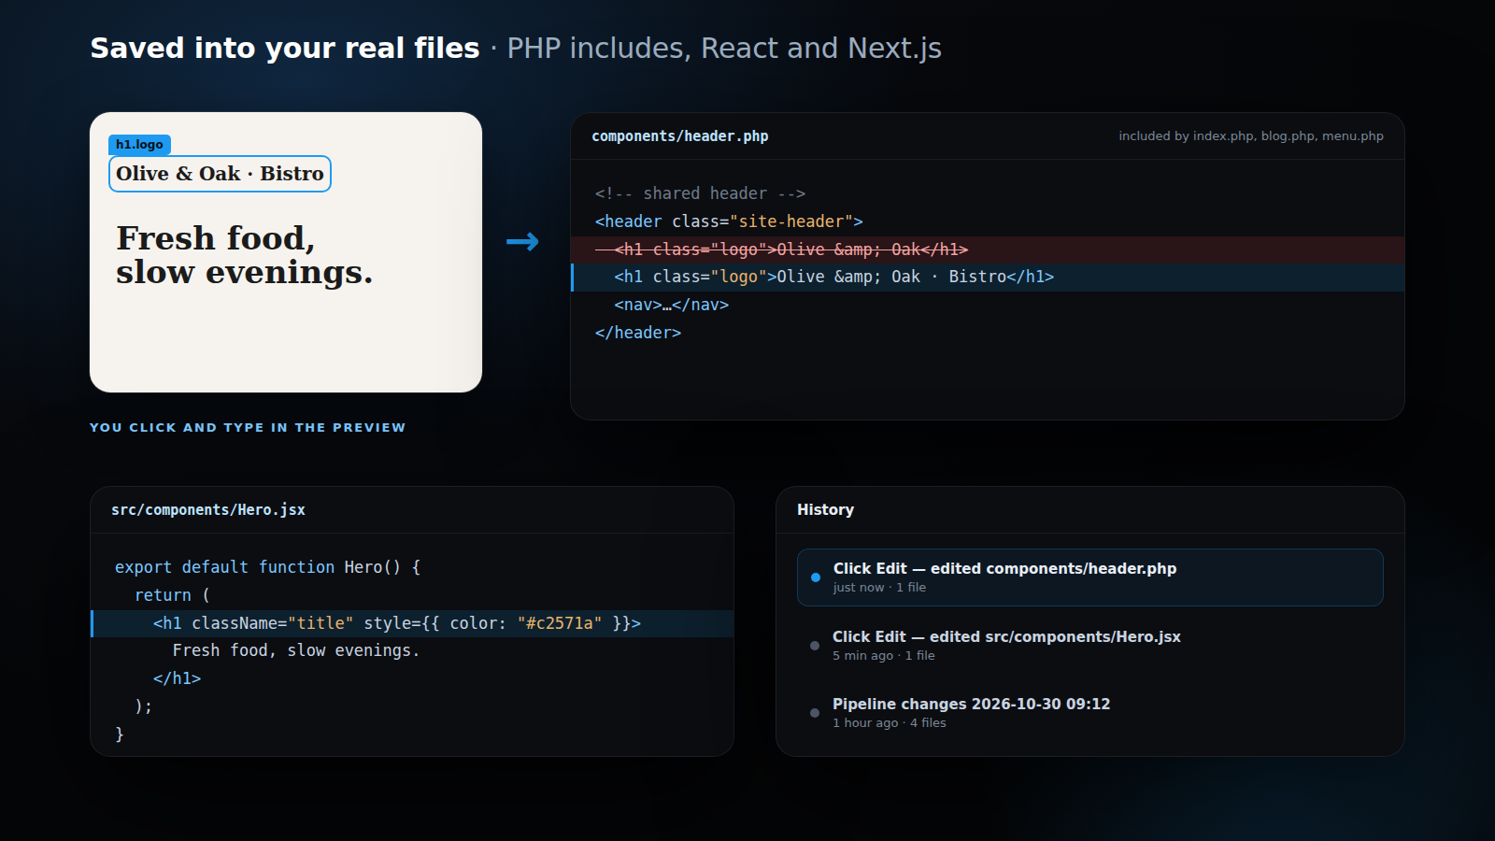Click the removed strikethrough h1 logo line
Viewport: 1495px width, 841px height.
pyautogui.click(x=988, y=249)
